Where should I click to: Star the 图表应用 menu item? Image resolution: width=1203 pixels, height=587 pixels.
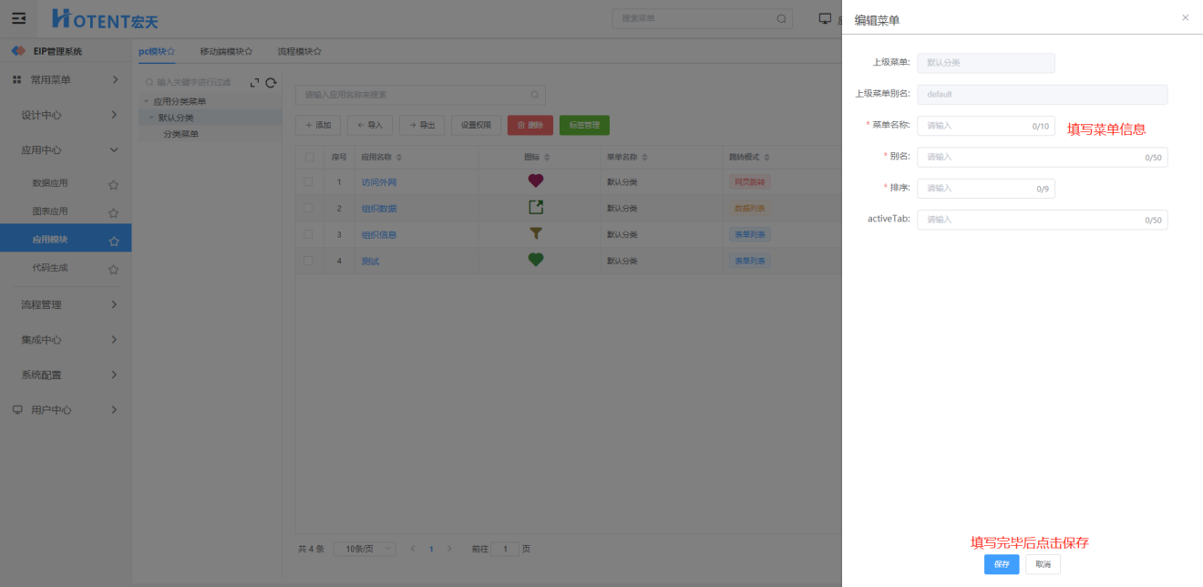click(114, 212)
